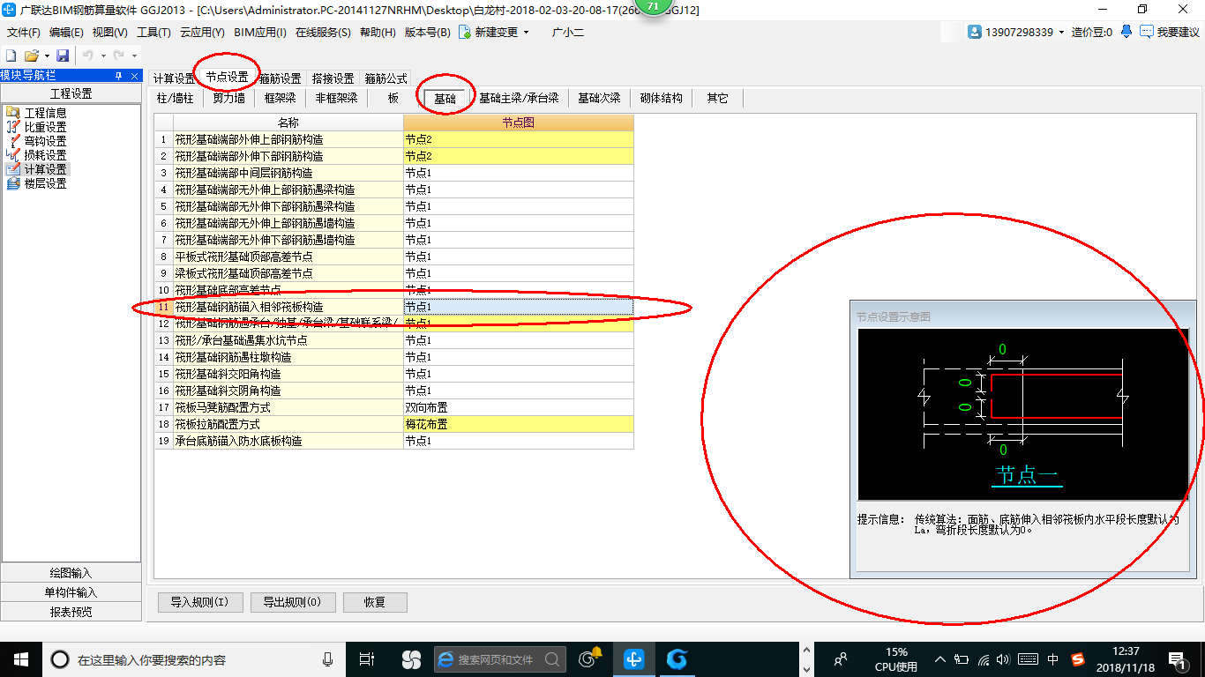Open Task View on taskbar

368,659
